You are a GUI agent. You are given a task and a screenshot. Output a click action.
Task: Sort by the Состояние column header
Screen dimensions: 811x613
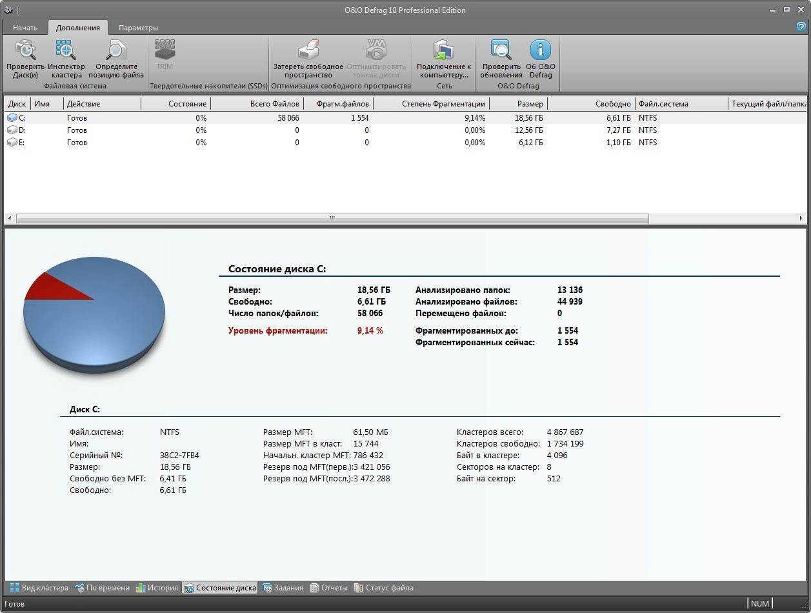point(175,104)
